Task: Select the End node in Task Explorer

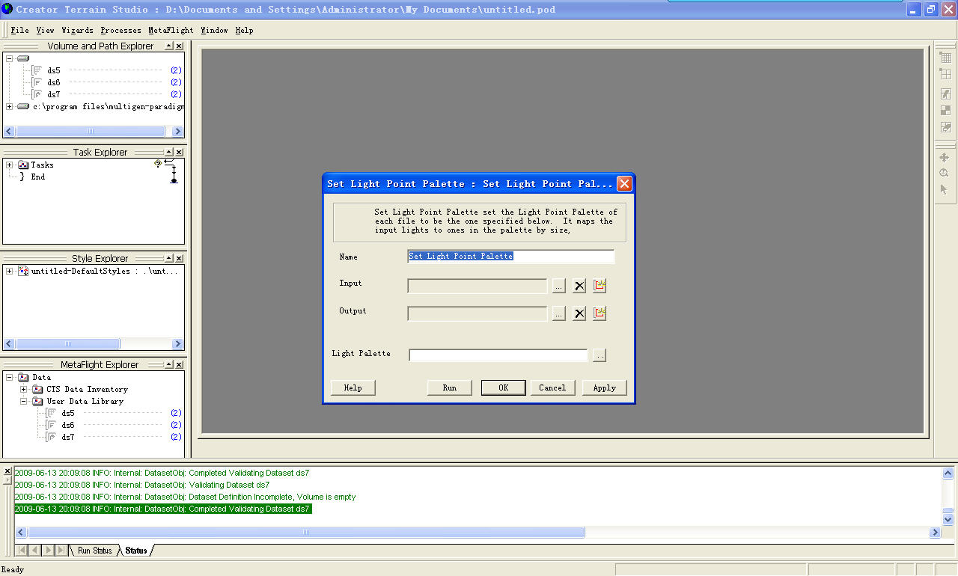Action: 37,177
